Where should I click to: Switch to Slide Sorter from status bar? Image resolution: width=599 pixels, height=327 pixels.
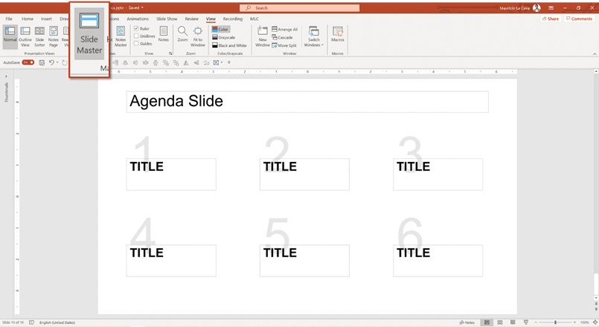tap(500, 323)
